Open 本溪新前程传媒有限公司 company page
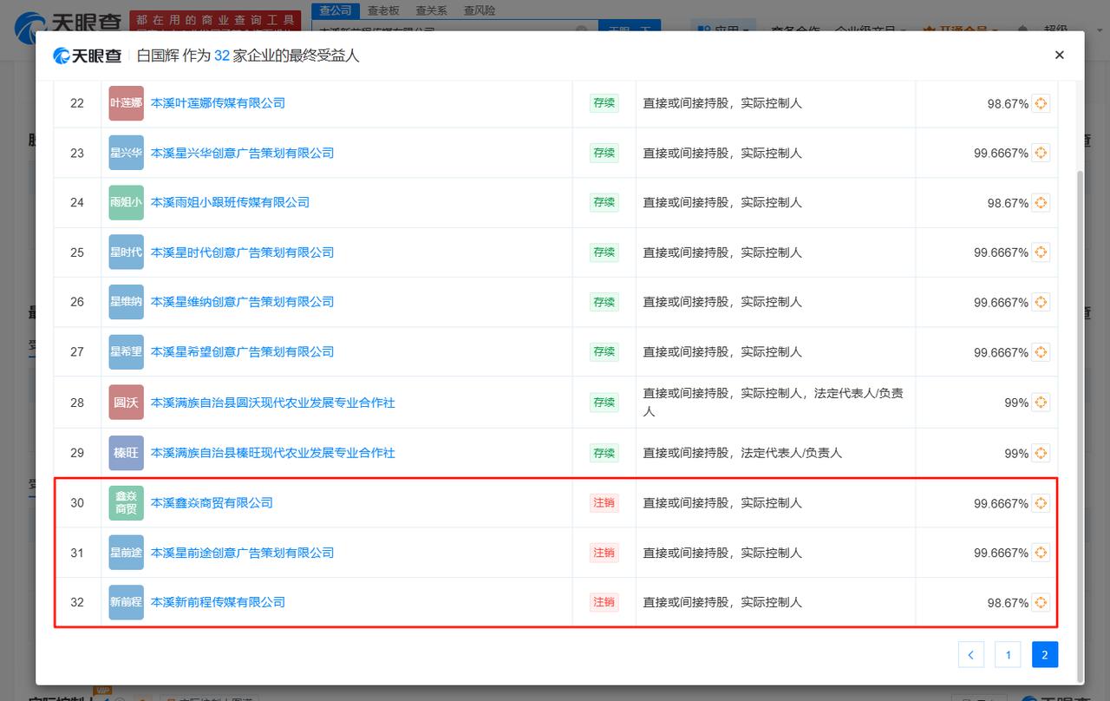Image resolution: width=1110 pixels, height=701 pixels. click(218, 602)
